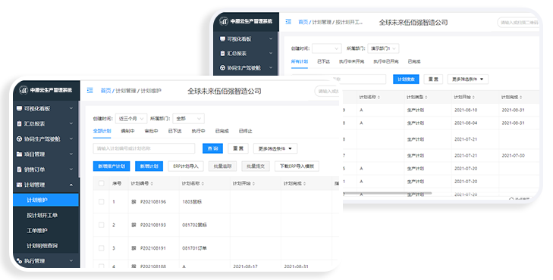Switch to the 已终止 tab
Image resolution: width=553 pixels, height=280 pixels.
pyautogui.click(x=246, y=131)
